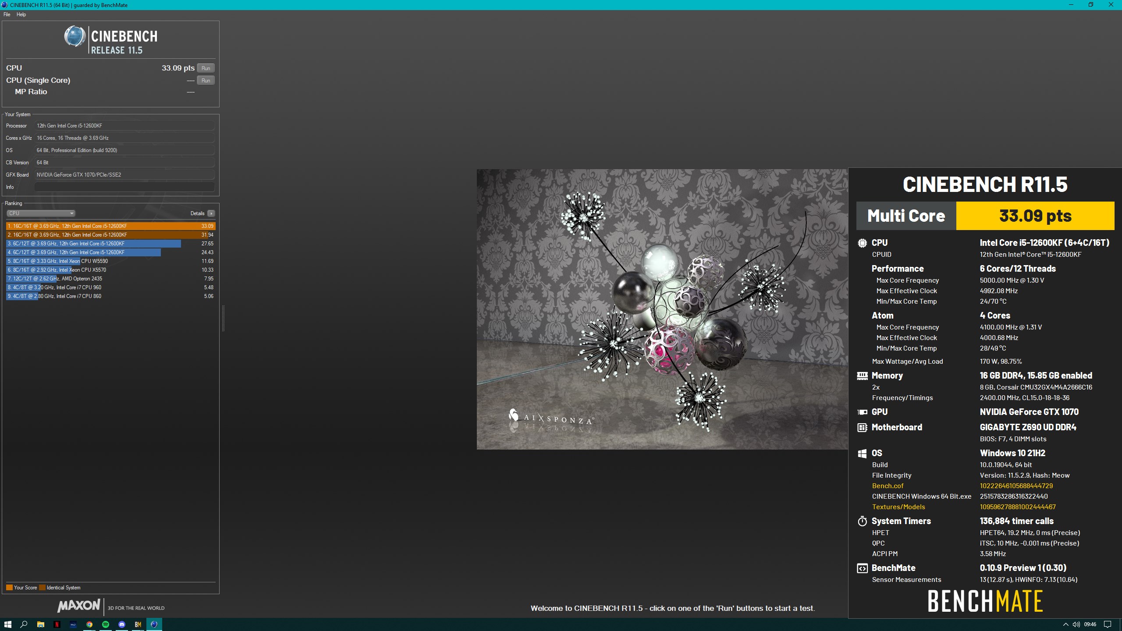Click the Bench.cof hash value
1122x631 pixels.
(x=1016, y=486)
